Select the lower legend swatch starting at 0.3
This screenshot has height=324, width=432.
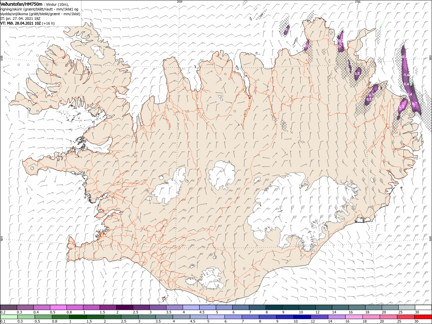tap(26, 317)
